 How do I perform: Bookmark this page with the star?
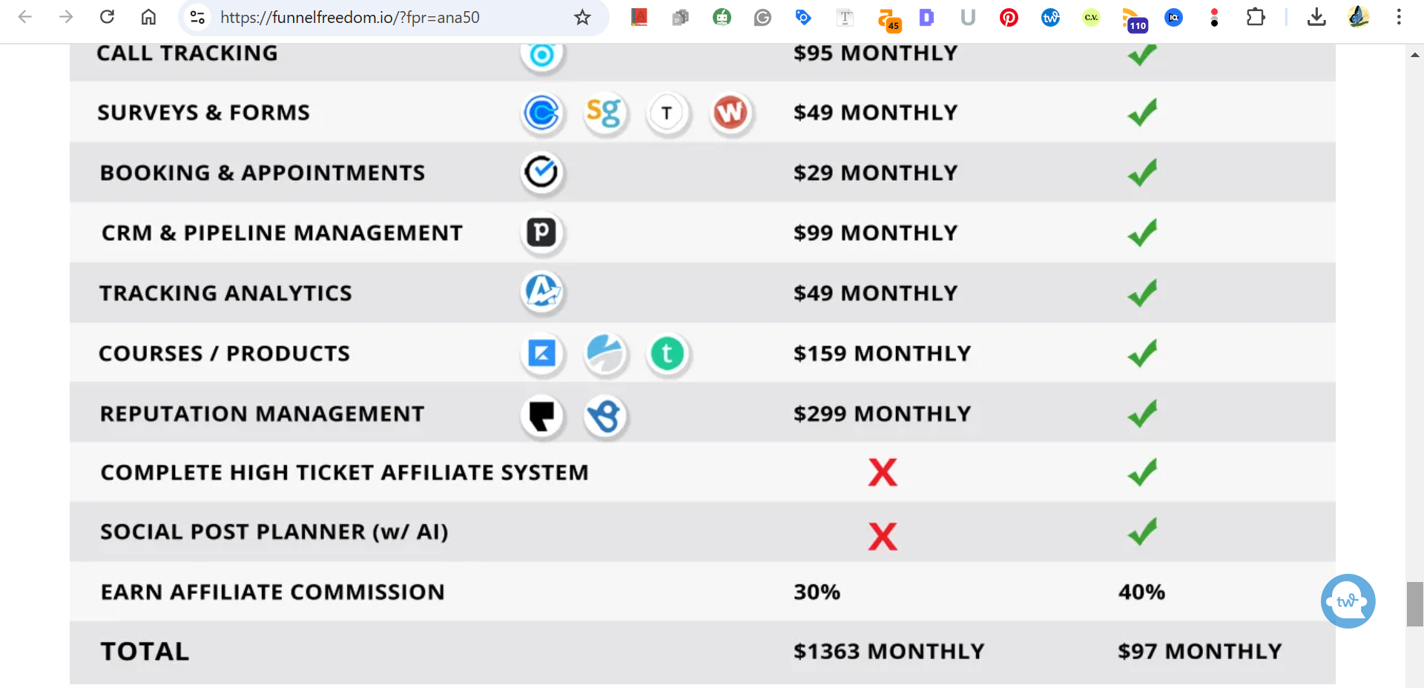pyautogui.click(x=582, y=17)
